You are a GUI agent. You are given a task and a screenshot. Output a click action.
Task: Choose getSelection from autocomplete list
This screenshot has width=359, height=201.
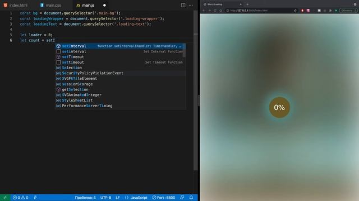point(121,89)
